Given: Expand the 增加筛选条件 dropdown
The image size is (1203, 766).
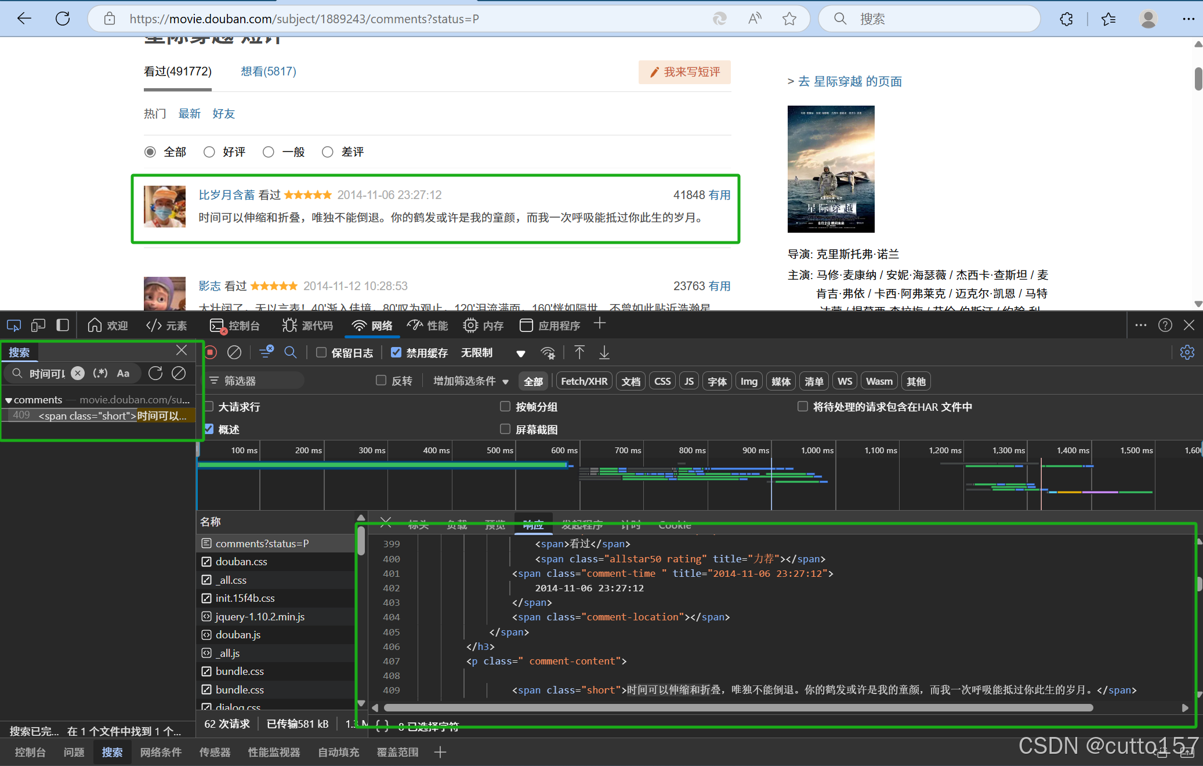Looking at the screenshot, I should click(x=471, y=381).
